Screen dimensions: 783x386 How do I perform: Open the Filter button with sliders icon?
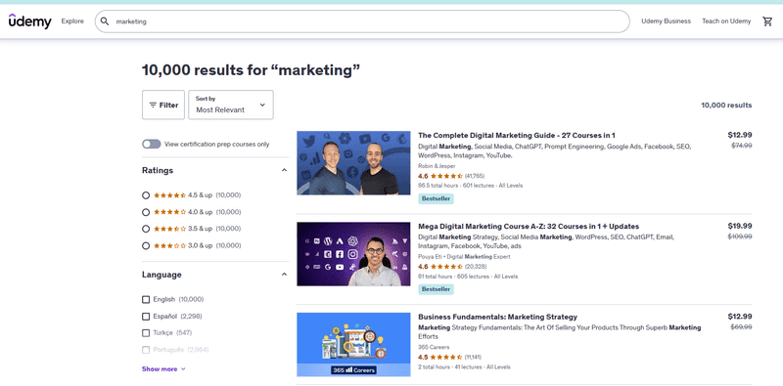tap(163, 105)
